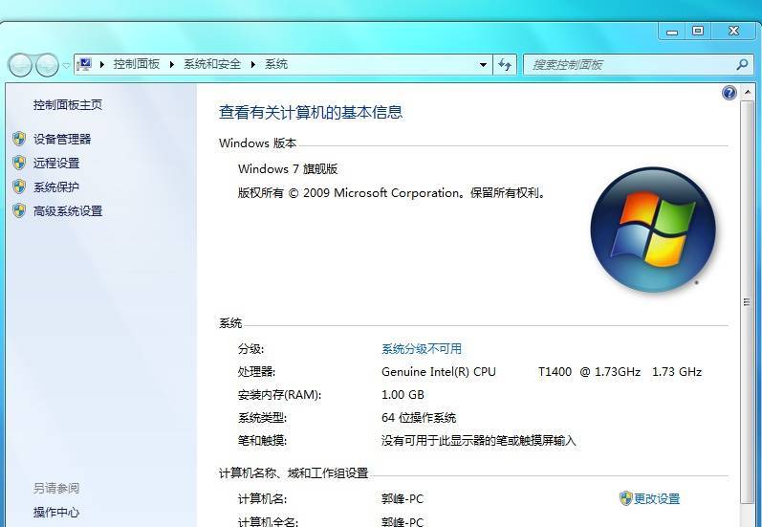762x527 pixels.
Task: Open 控制面板主页 link
Action: 68,105
